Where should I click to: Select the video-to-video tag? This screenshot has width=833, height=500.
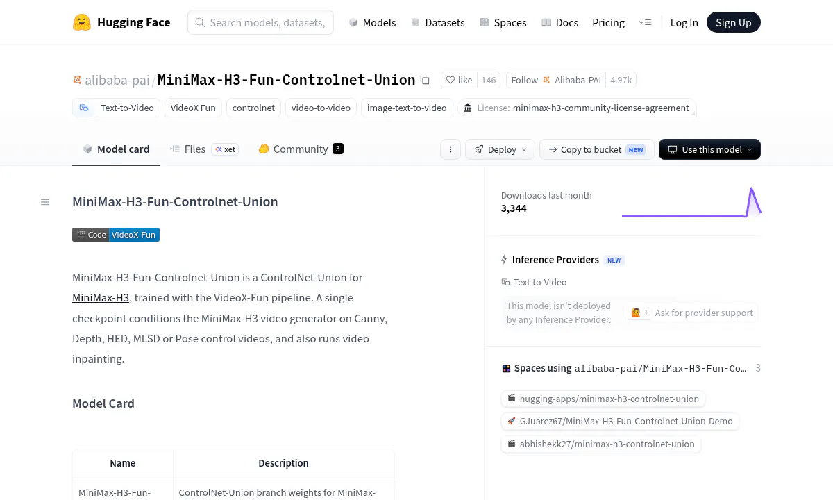coord(321,108)
